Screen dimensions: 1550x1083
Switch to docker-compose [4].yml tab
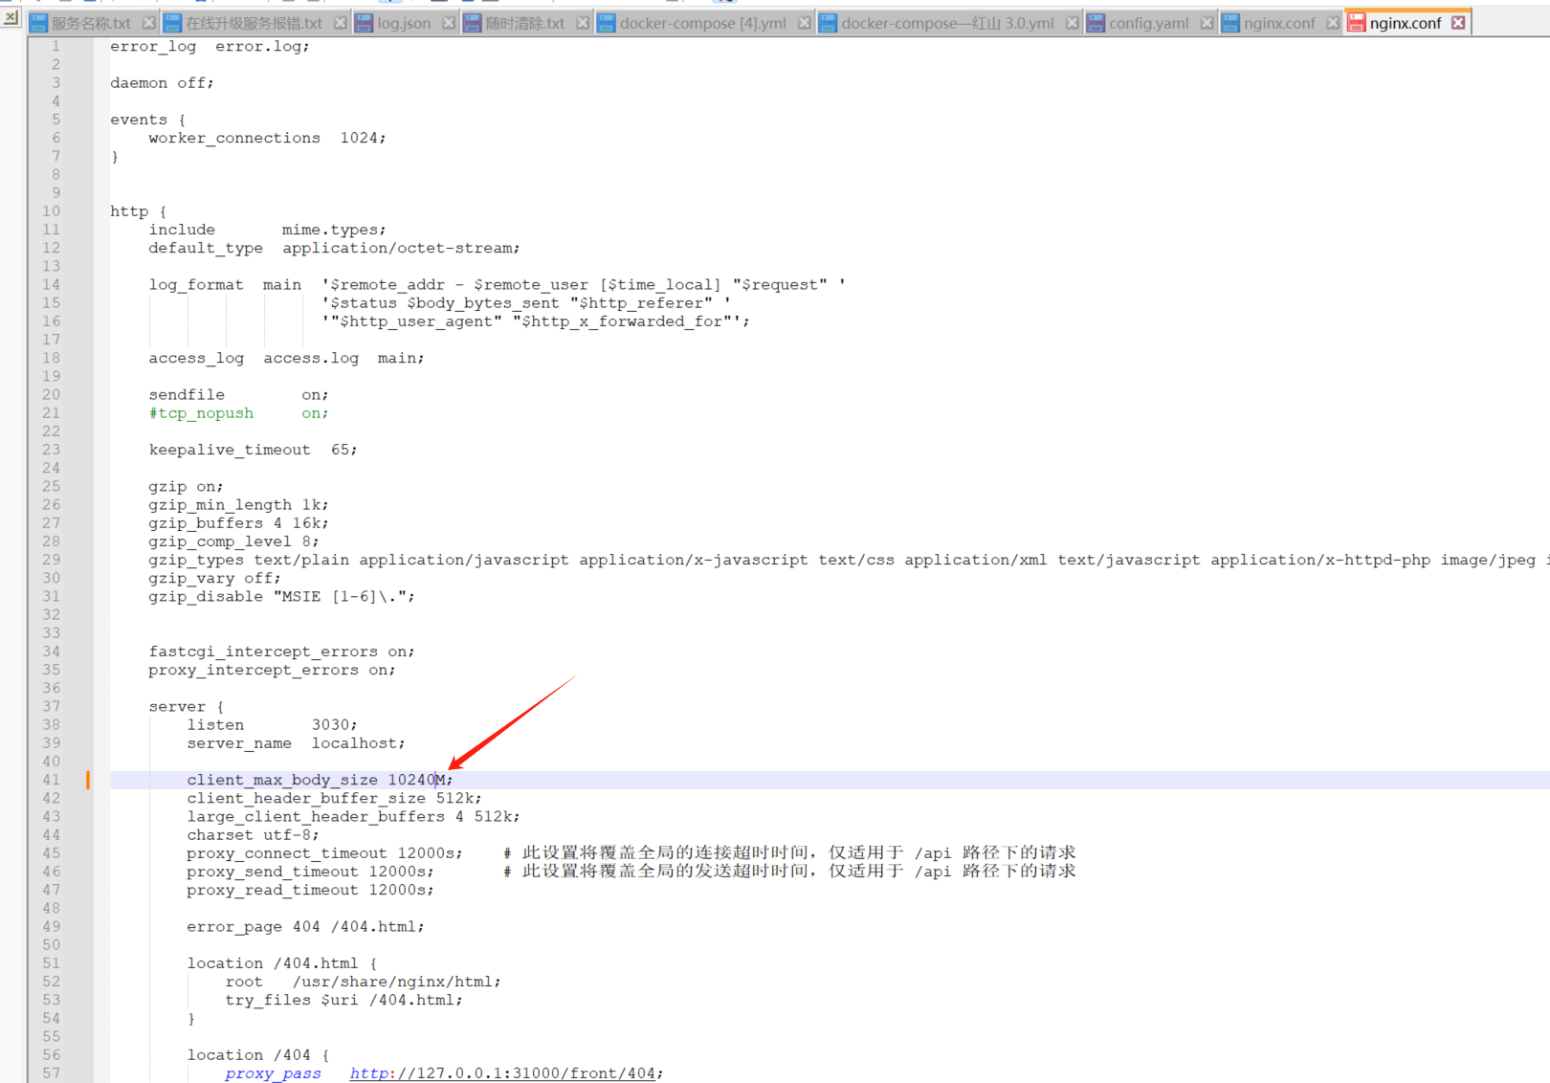click(703, 23)
